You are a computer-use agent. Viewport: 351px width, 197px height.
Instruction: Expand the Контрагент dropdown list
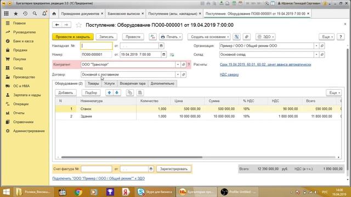pyautogui.click(x=178, y=65)
